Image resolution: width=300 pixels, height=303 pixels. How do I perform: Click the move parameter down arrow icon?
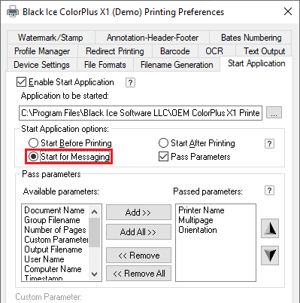270,256
